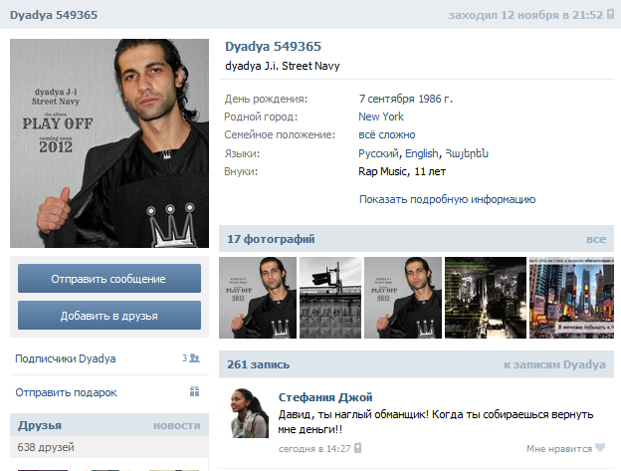Open новости link in Друзья header

coord(176,425)
